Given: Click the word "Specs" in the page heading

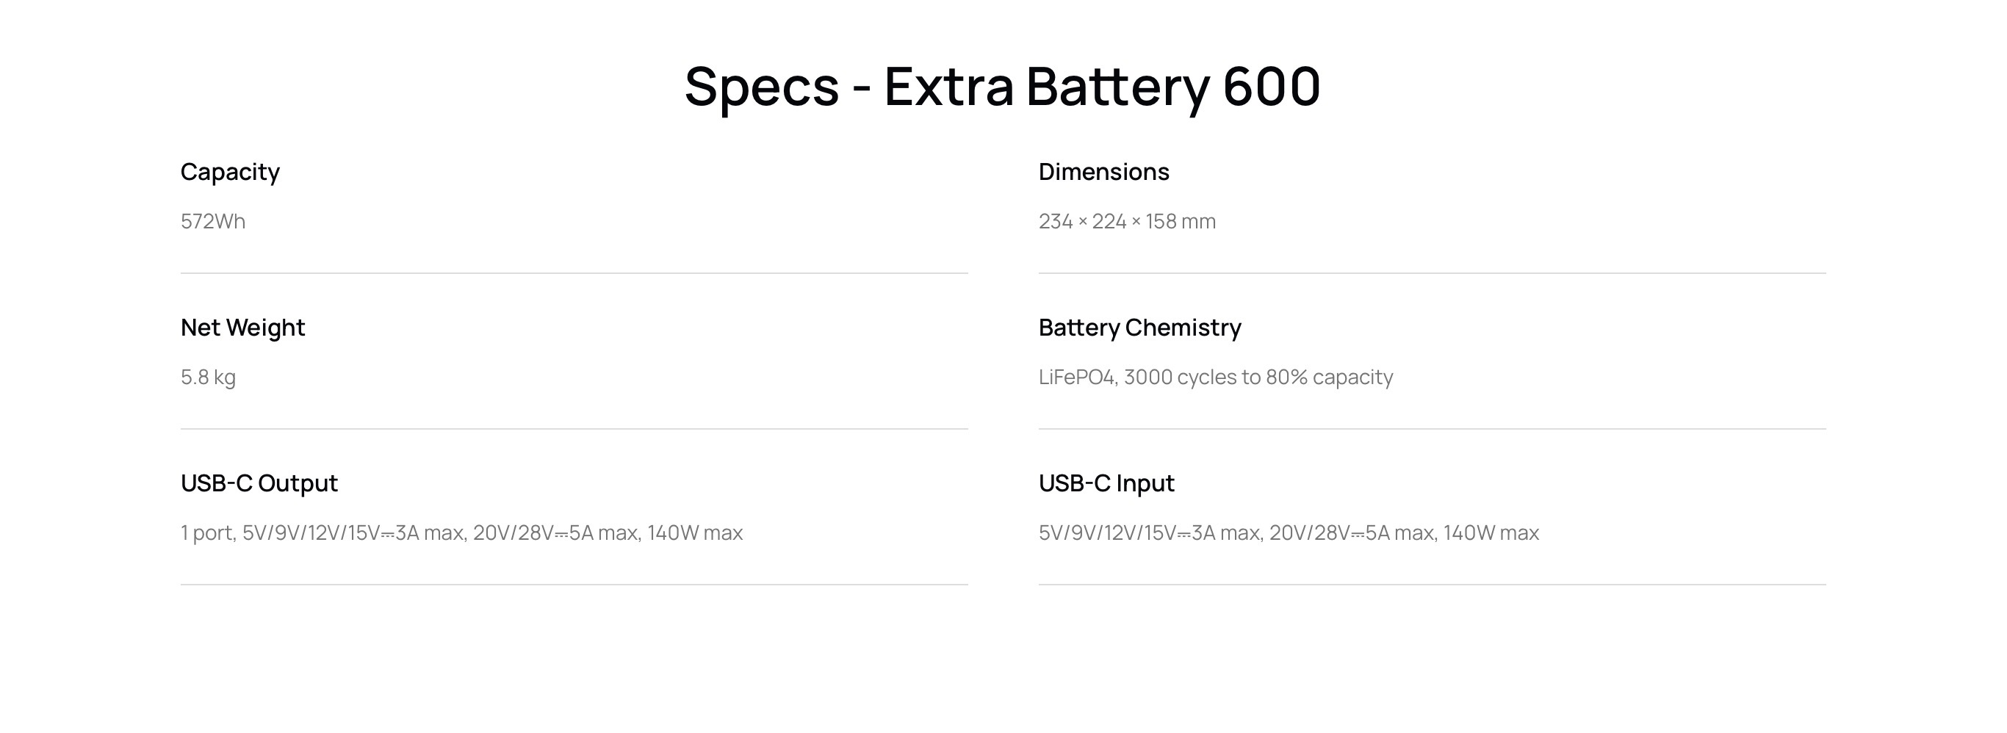Looking at the screenshot, I should click(761, 87).
